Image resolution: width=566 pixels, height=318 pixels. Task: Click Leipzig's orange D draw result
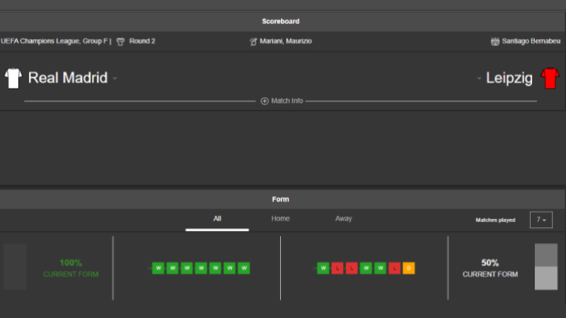409,268
